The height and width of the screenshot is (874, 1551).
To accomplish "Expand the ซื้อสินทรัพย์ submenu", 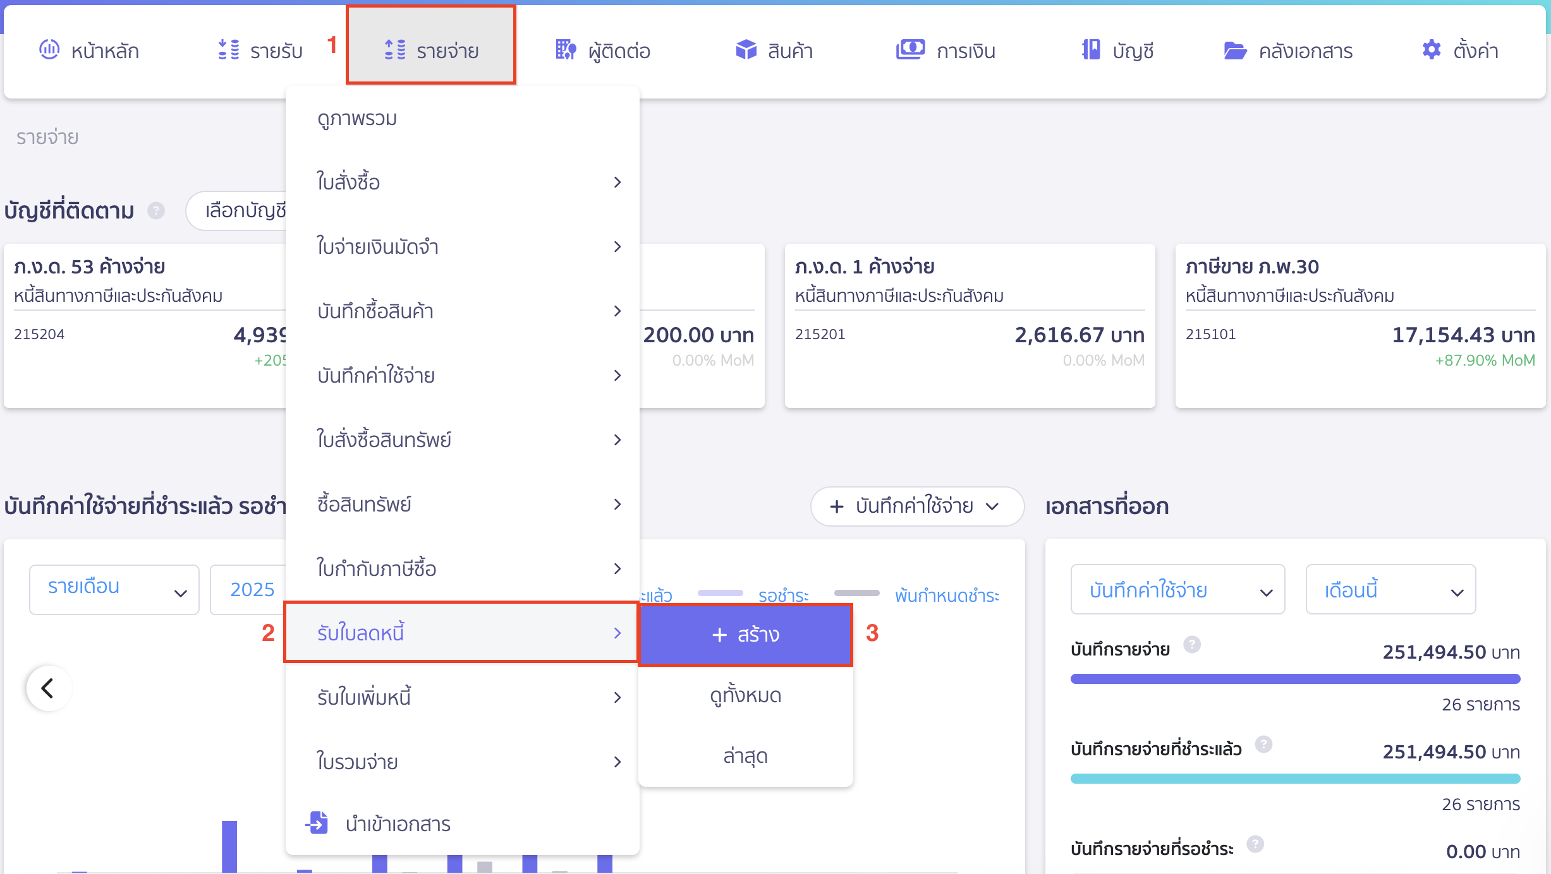I will [x=463, y=505].
